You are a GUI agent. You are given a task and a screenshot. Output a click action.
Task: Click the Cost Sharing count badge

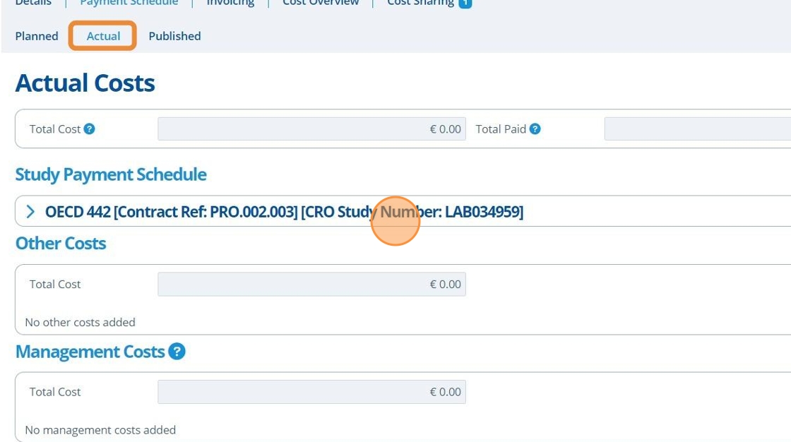click(465, 3)
